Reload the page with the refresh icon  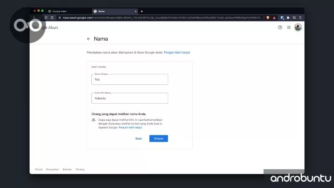46,18
